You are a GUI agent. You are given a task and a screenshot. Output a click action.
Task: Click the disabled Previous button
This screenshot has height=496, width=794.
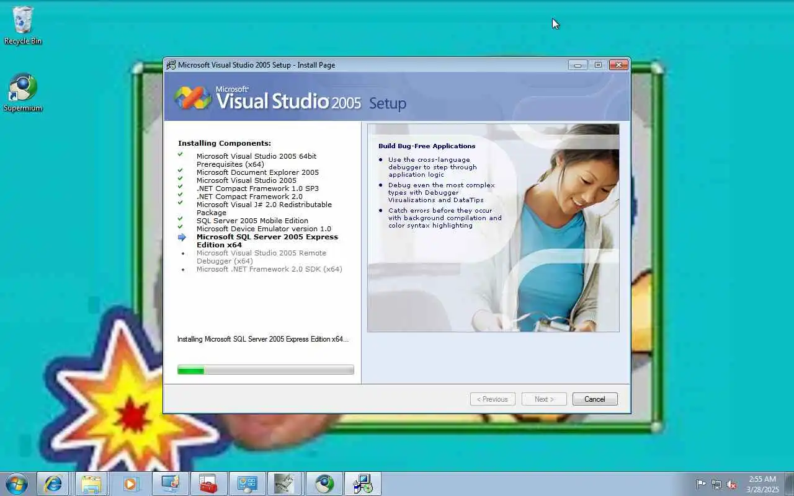493,399
